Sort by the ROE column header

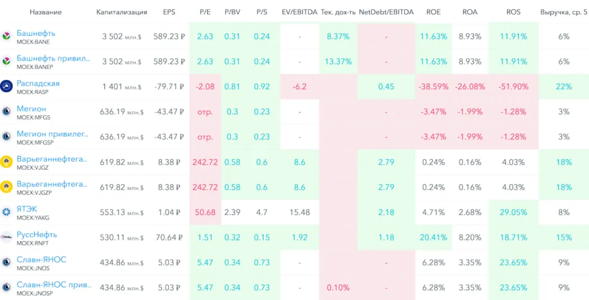434,12
